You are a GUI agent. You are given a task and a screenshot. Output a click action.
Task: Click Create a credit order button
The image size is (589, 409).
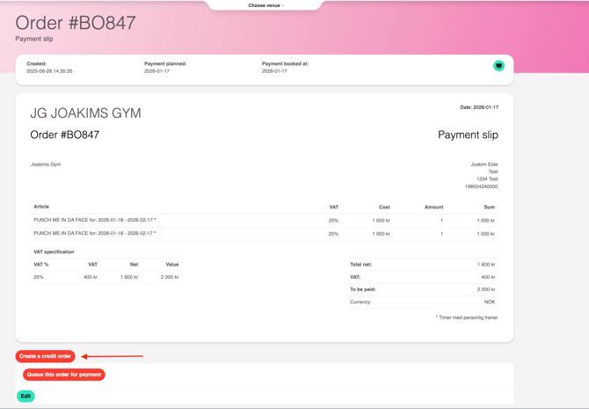tap(45, 356)
